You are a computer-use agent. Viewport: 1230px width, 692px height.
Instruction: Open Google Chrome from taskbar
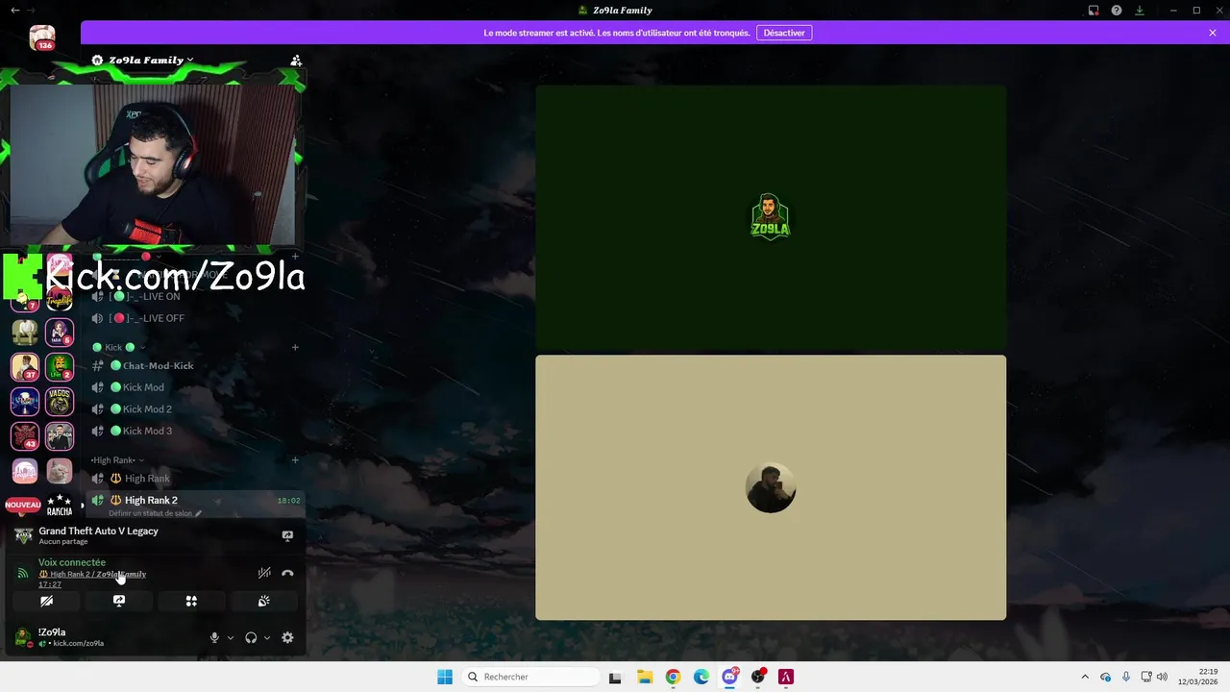[673, 677]
